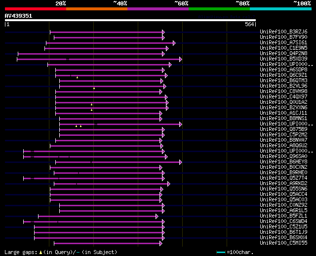Click the 'Large gaps:' legend text
The width and height of the screenshot is (316, 256).
[x=21, y=253]
